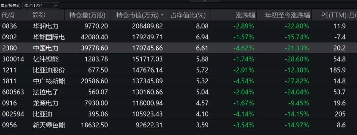Click holding amount 1283.78

tap(96, 59)
